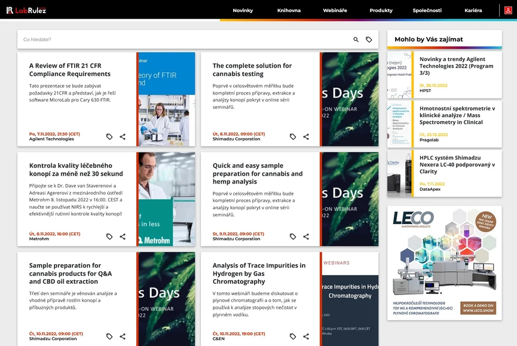Click tag icon on Kontrola kvality card
Screen dimensions: 517x346
click(x=109, y=236)
